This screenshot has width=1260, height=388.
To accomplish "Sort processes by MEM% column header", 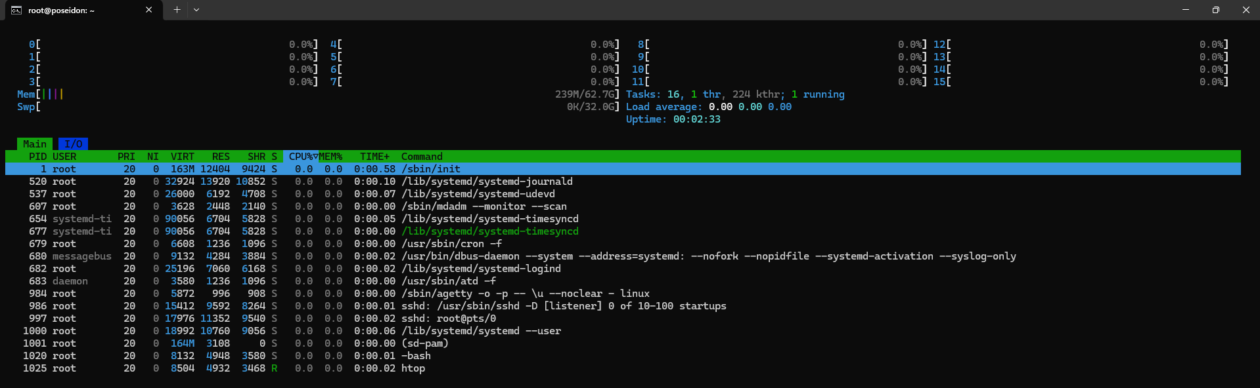I will pyautogui.click(x=331, y=157).
